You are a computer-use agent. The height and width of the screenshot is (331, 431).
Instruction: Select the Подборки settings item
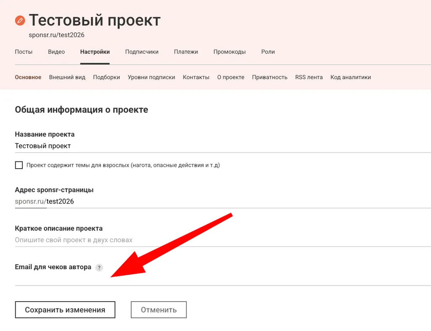(x=106, y=77)
